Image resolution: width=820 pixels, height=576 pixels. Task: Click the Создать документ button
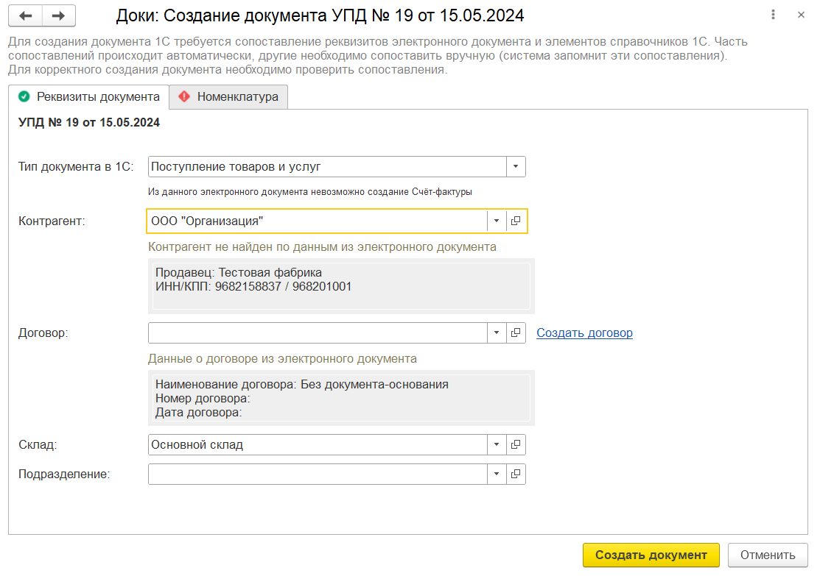click(651, 555)
